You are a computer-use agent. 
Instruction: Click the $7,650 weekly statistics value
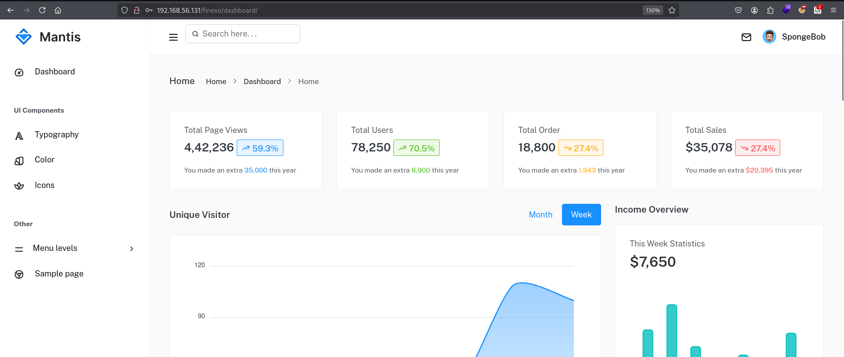click(x=653, y=262)
